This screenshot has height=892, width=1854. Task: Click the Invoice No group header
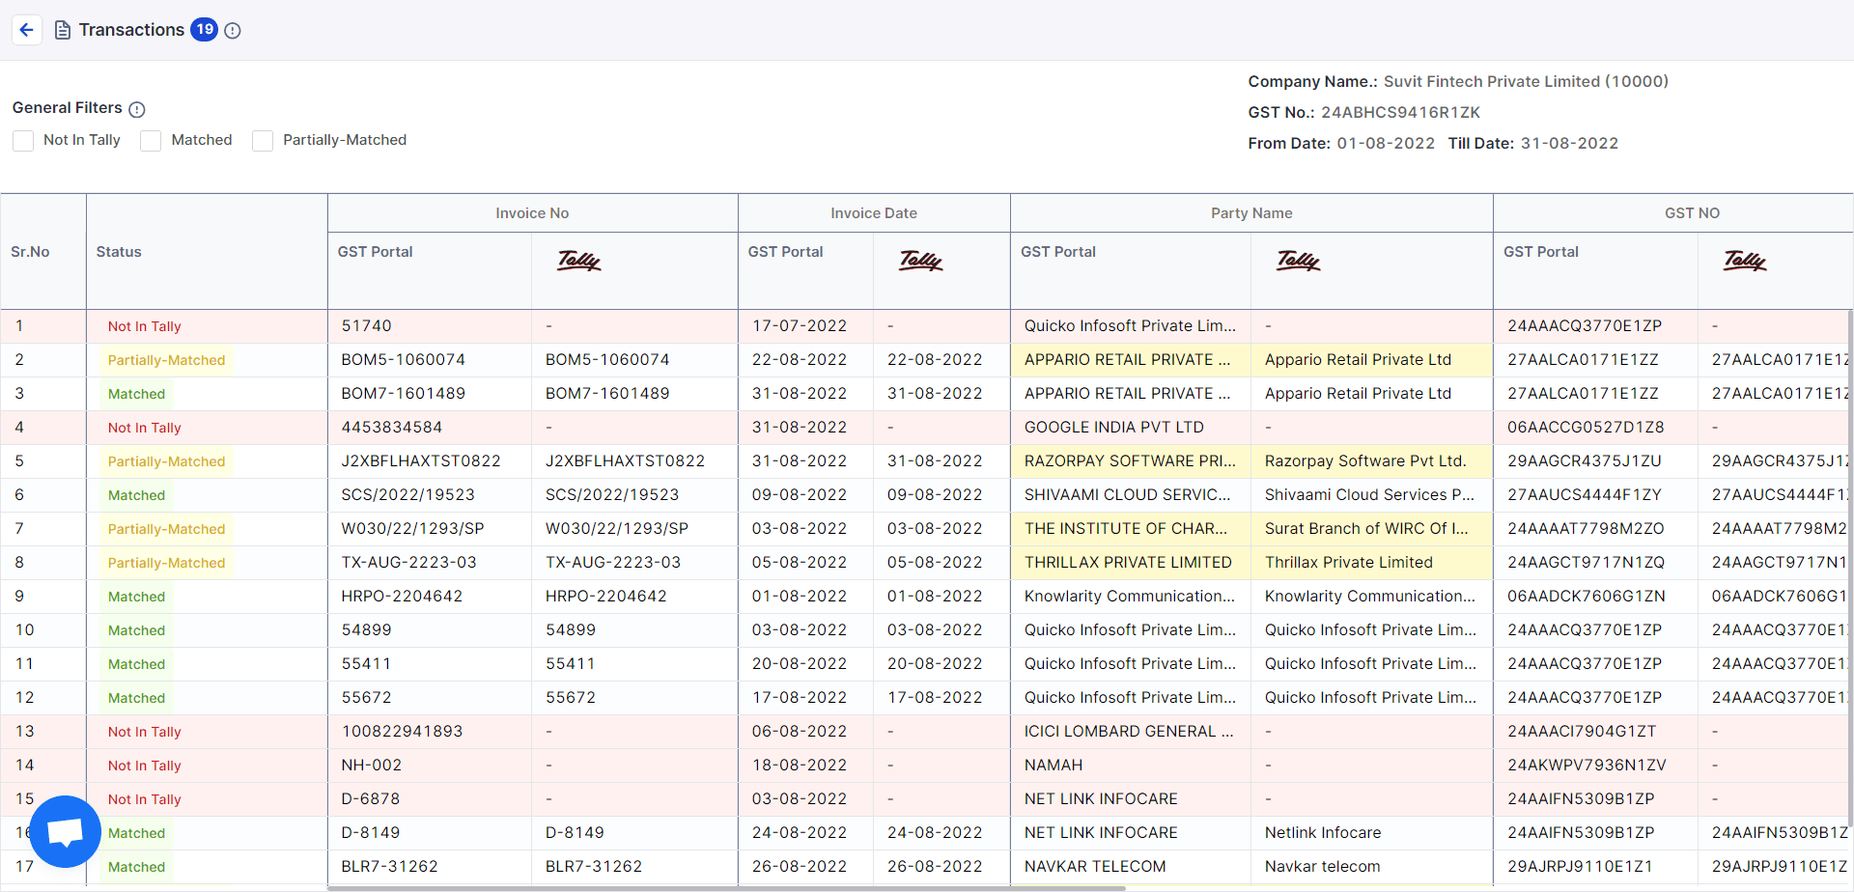click(x=532, y=213)
